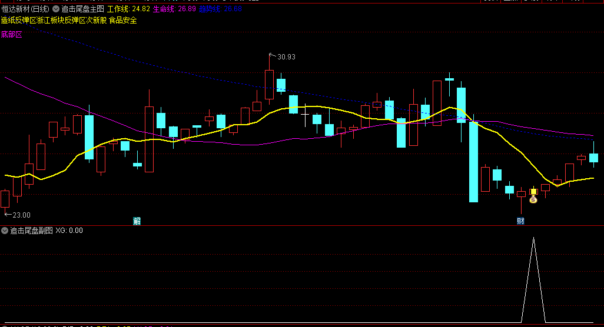Click the red candlestick under the 30.93 label
Image resolution: width=604 pixels, height=327 pixels.
click(269, 85)
